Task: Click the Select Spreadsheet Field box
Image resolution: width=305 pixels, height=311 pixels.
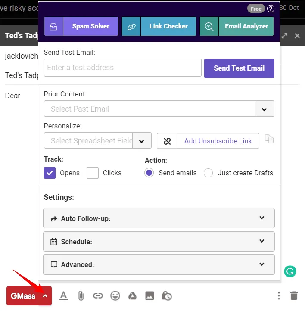Action: pos(88,141)
